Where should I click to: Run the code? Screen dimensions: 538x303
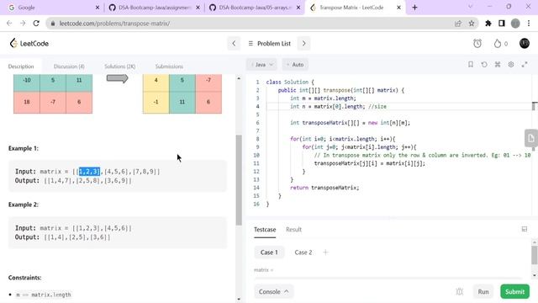483,292
